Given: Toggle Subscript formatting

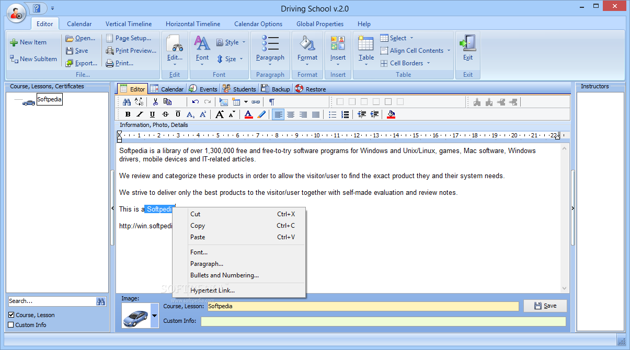Looking at the screenshot, I should coord(190,114).
